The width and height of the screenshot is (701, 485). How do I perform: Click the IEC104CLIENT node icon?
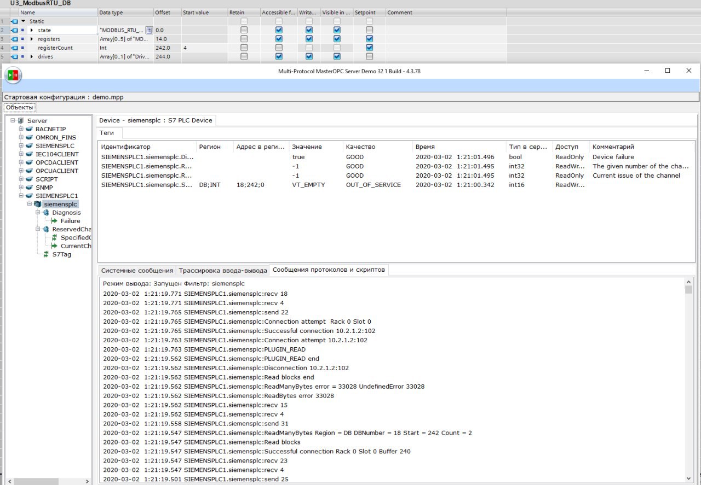[29, 154]
